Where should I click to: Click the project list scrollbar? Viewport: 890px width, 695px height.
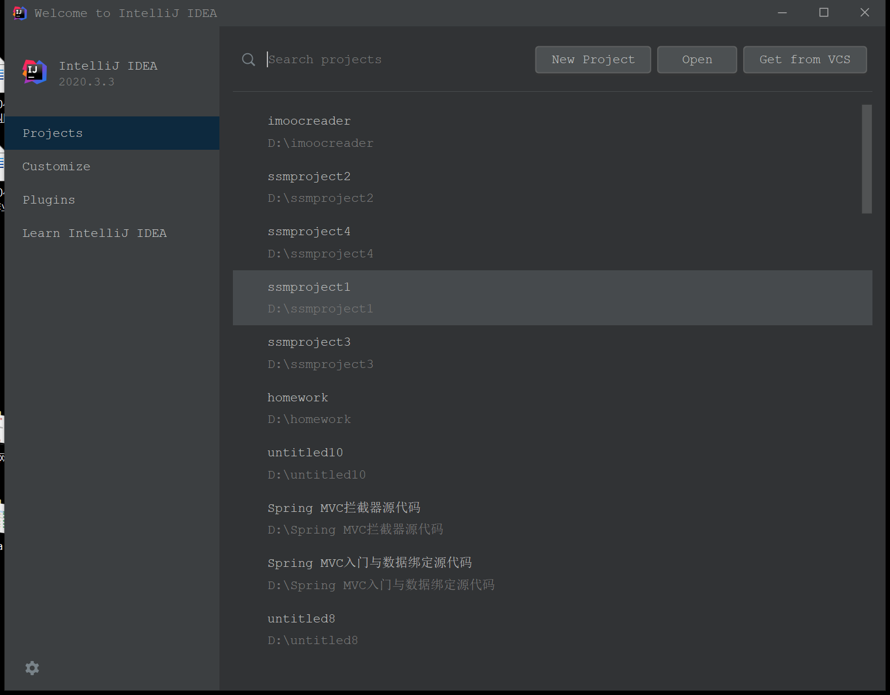867,159
